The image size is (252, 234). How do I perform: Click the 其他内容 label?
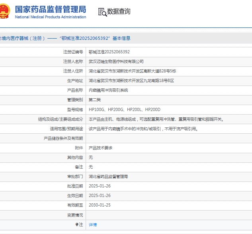[75, 157]
